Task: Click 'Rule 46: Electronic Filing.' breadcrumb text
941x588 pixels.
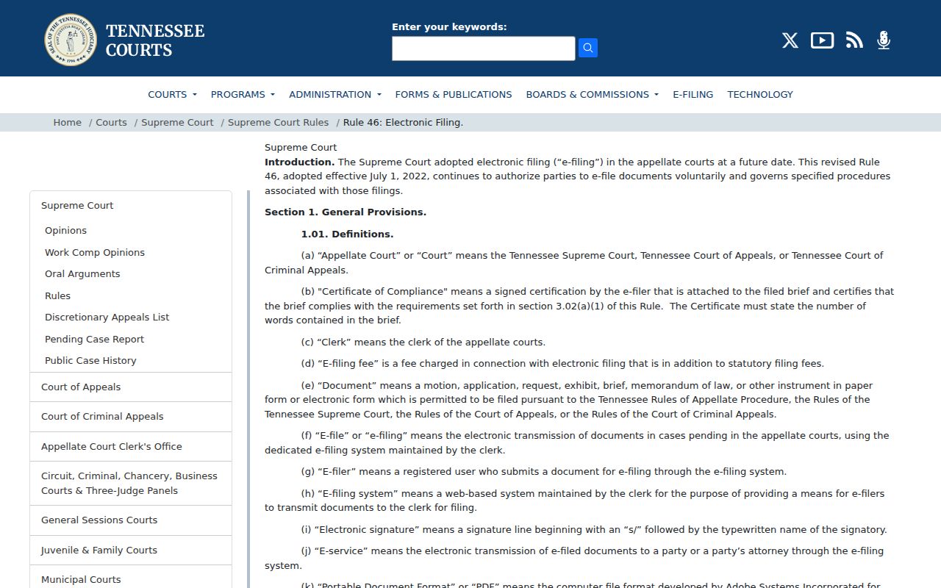Action: tap(403, 123)
